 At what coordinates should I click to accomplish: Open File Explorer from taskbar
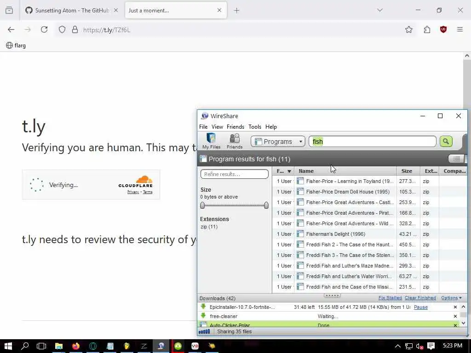58,346
